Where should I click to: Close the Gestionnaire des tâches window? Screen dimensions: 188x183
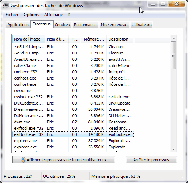[177, 4]
